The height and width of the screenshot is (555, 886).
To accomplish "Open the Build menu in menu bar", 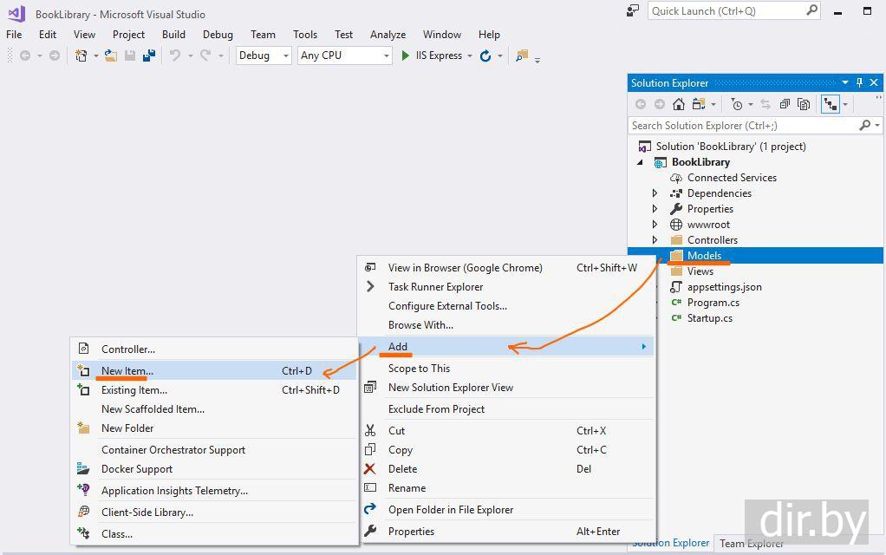I will [173, 35].
